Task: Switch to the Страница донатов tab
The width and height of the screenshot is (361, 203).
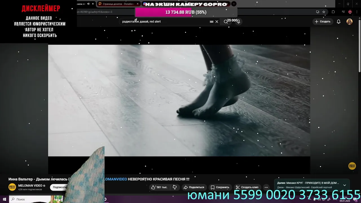Action: point(118,4)
